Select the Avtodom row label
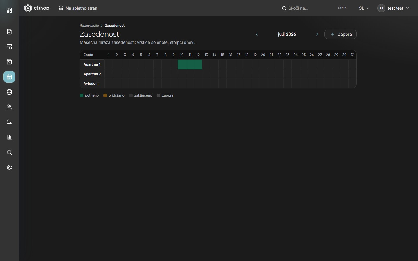The image size is (418, 261). pos(91,84)
